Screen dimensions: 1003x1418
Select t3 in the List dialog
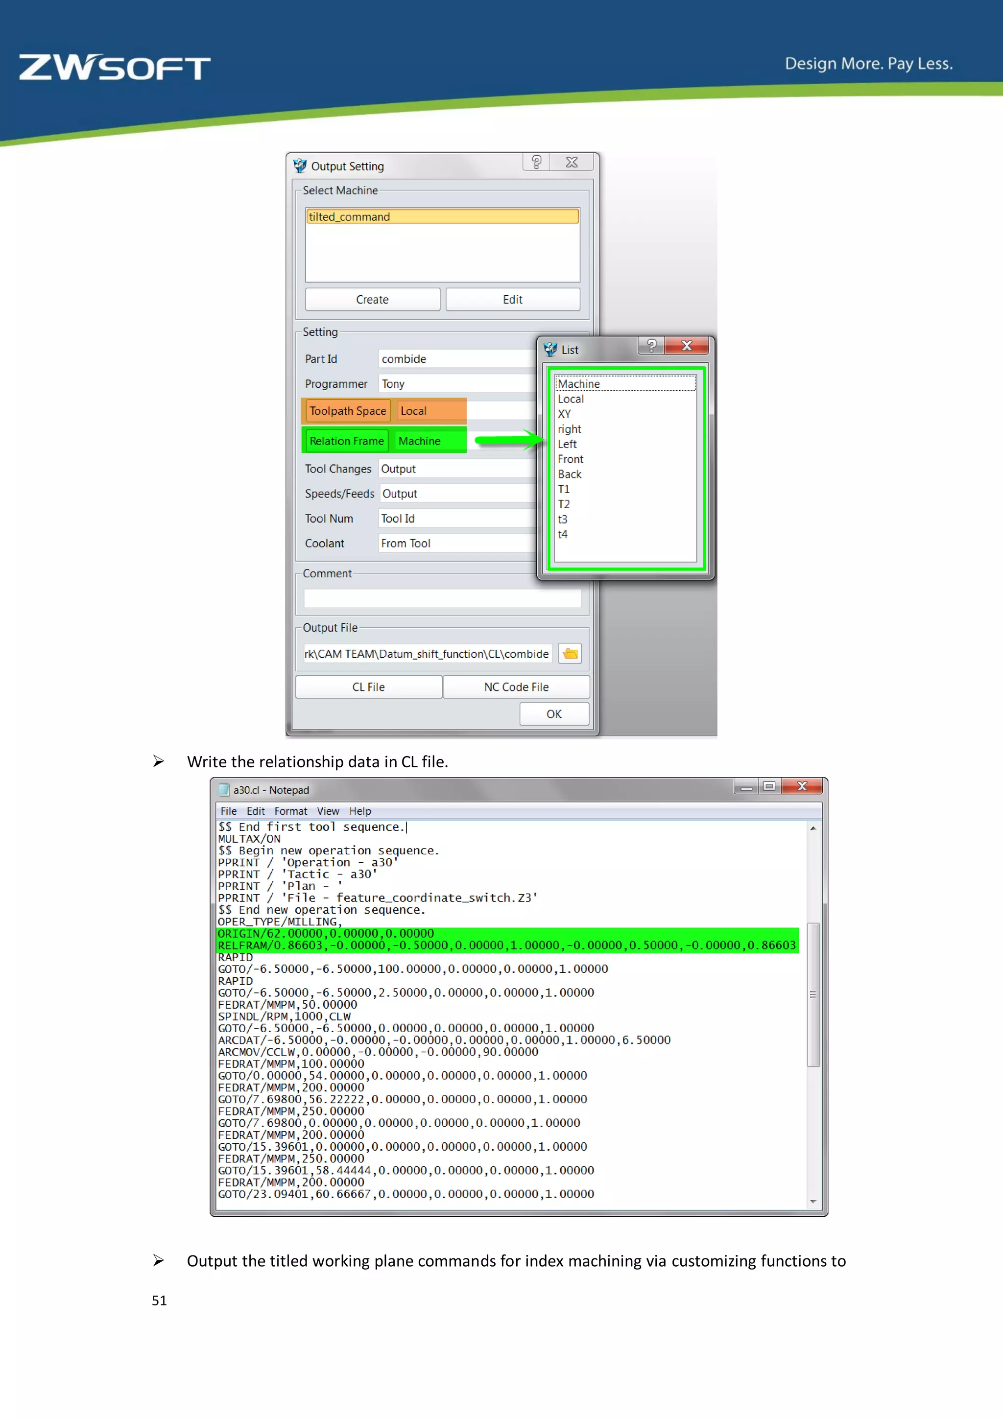625,519
